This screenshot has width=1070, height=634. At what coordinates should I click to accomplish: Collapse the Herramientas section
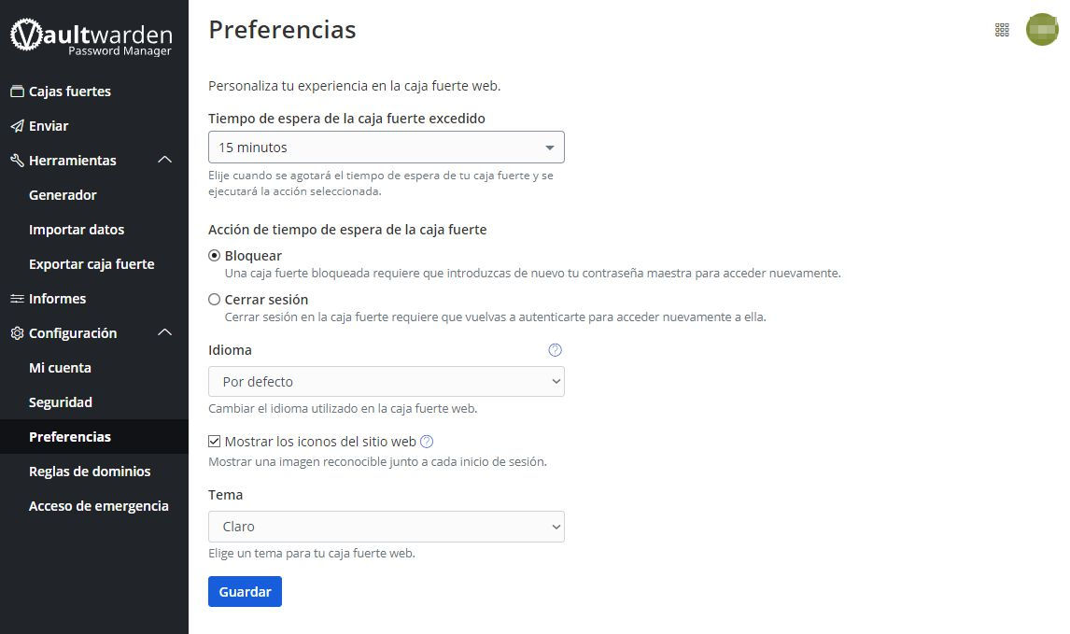point(165,161)
